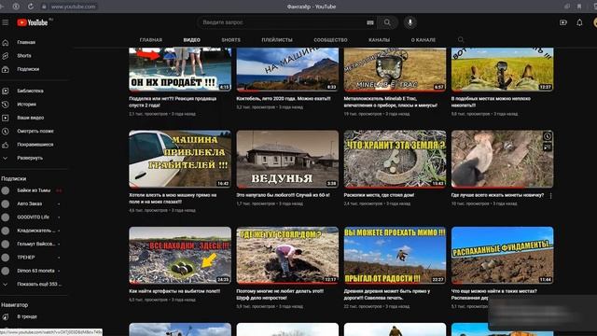Open the Байки из Тьмы subscription
The height and width of the screenshot is (336, 597).
[x=34, y=190]
